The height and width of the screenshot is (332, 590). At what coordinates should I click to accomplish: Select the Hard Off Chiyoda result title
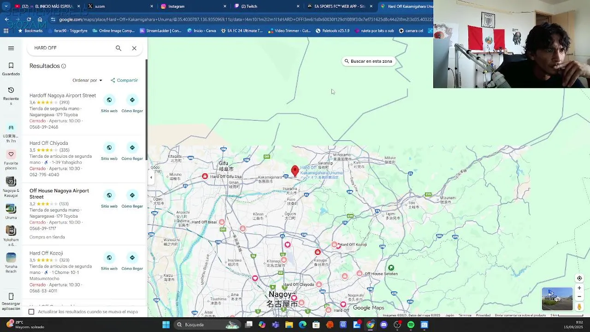tap(48, 143)
